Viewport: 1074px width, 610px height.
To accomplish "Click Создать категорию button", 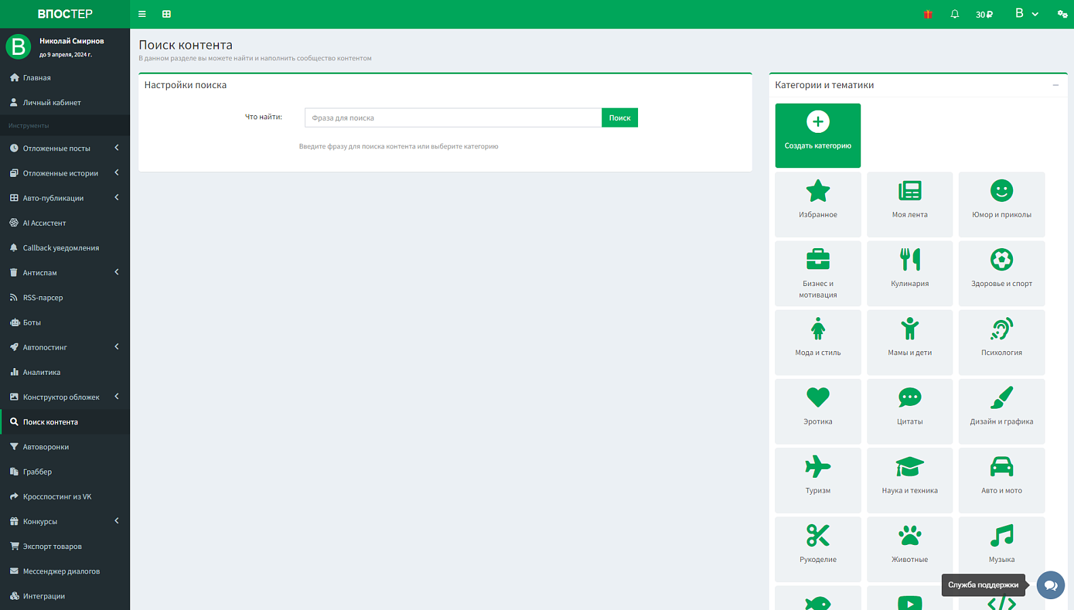I will 818,136.
